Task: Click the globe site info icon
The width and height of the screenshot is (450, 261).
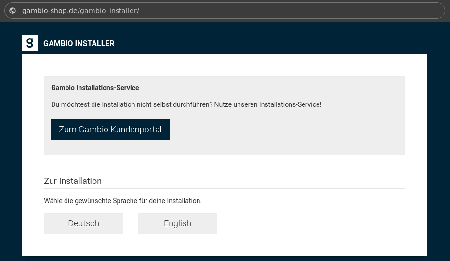Action: [x=13, y=11]
